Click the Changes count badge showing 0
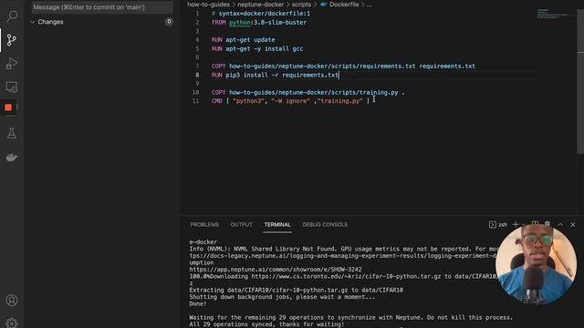 169,22
